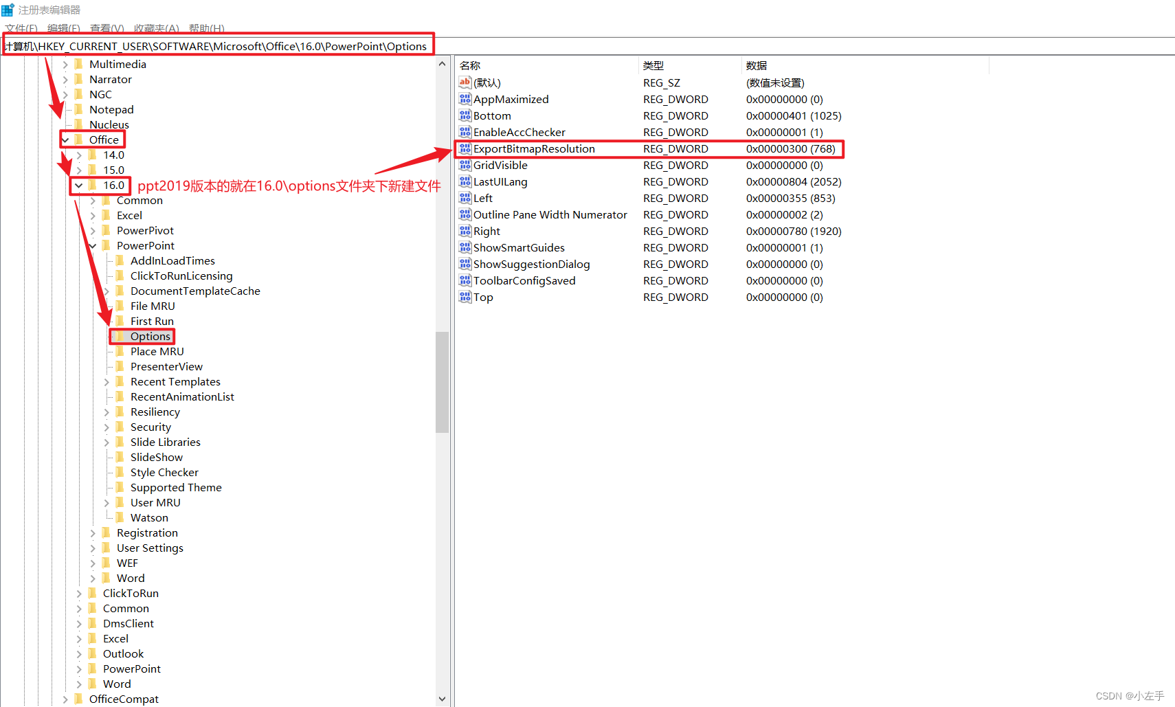Collapse the 16.0 key
Image resolution: width=1175 pixels, height=707 pixels.
79,185
